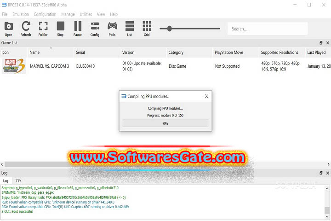Screen dimensions: 331x221
Task: Click serial BLUS30410 cell
Action: pyautogui.click(x=86, y=66)
